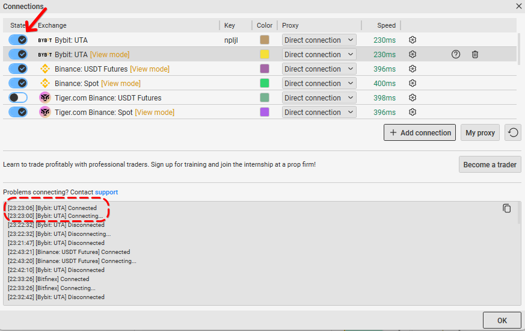Image resolution: width=525 pixels, height=331 pixels.
Task: Open settings gear for Binance: Spot View mode
Action: point(413,83)
